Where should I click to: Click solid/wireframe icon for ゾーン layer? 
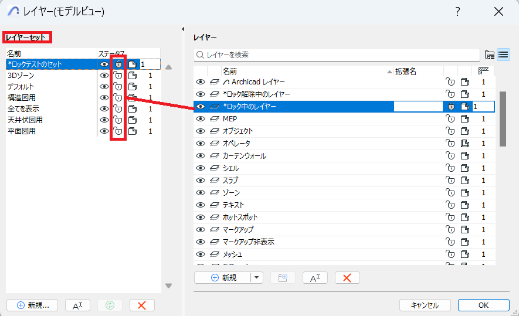465,192
